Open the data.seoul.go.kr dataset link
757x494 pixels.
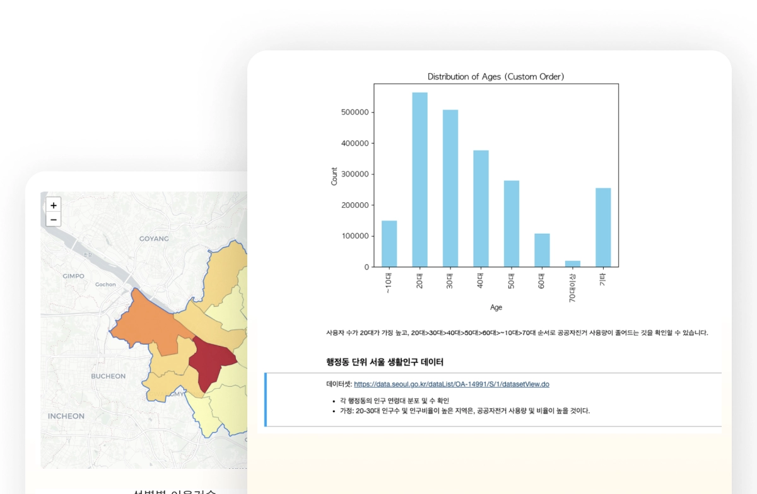click(452, 384)
